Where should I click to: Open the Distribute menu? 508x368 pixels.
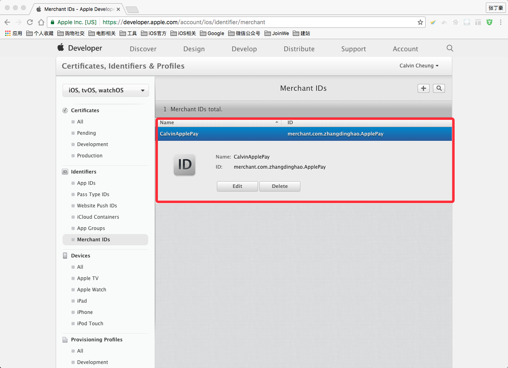click(299, 49)
